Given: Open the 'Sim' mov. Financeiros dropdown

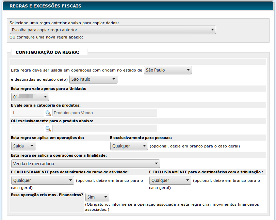Looking at the screenshot, I should point(97,197).
